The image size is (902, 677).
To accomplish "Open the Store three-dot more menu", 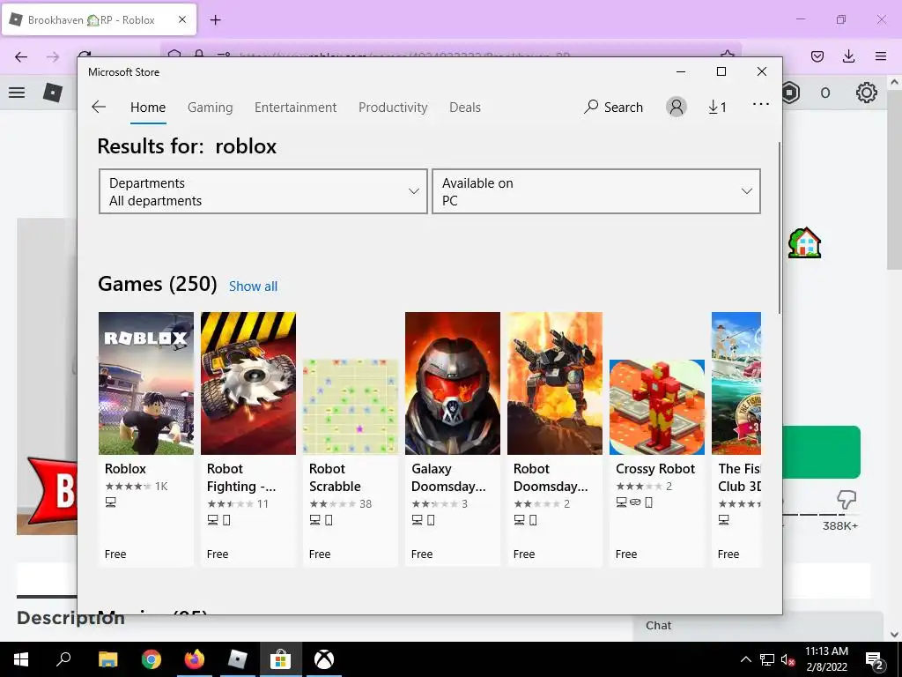I will 760,104.
